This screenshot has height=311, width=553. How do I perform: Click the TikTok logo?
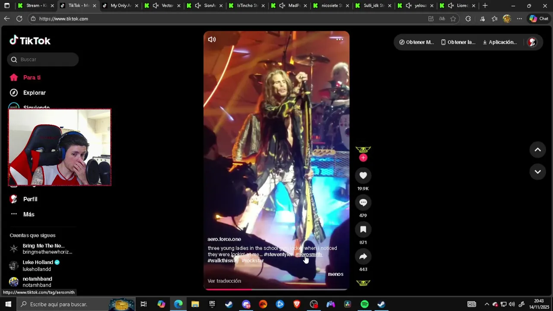point(30,41)
